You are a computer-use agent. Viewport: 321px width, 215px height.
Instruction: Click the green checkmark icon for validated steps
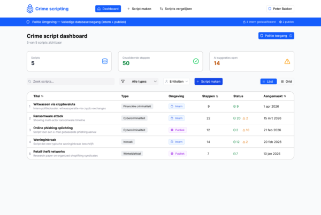coord(196,61)
